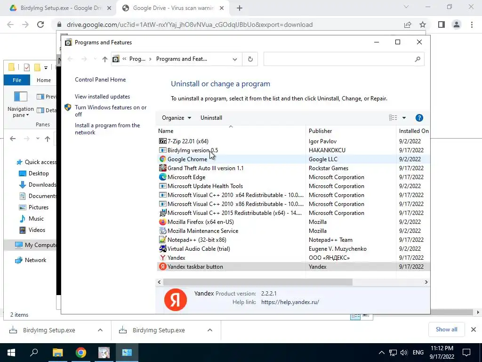Open the volume control in system tray
The height and width of the screenshot is (362, 482).
pos(404,353)
